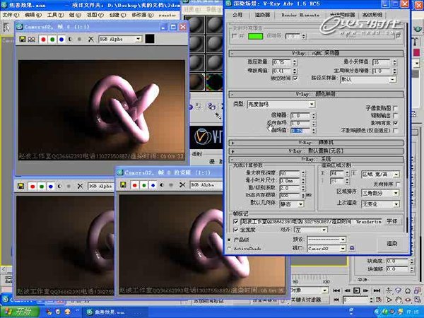Go to the end frame of the animation
The width and height of the screenshot is (424, 318).
click(377, 290)
